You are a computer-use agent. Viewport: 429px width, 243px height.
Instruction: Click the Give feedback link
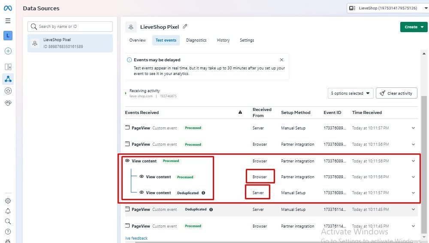click(x=136, y=238)
